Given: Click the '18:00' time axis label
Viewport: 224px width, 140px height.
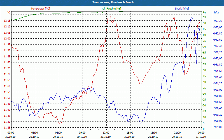Looking at the screenshot, I should [x=153, y=133].
